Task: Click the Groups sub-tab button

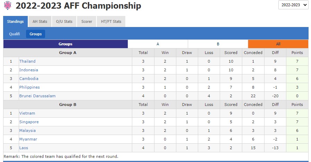Action: [35, 34]
